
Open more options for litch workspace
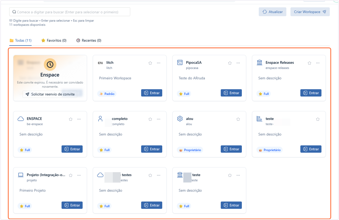tap(158, 63)
